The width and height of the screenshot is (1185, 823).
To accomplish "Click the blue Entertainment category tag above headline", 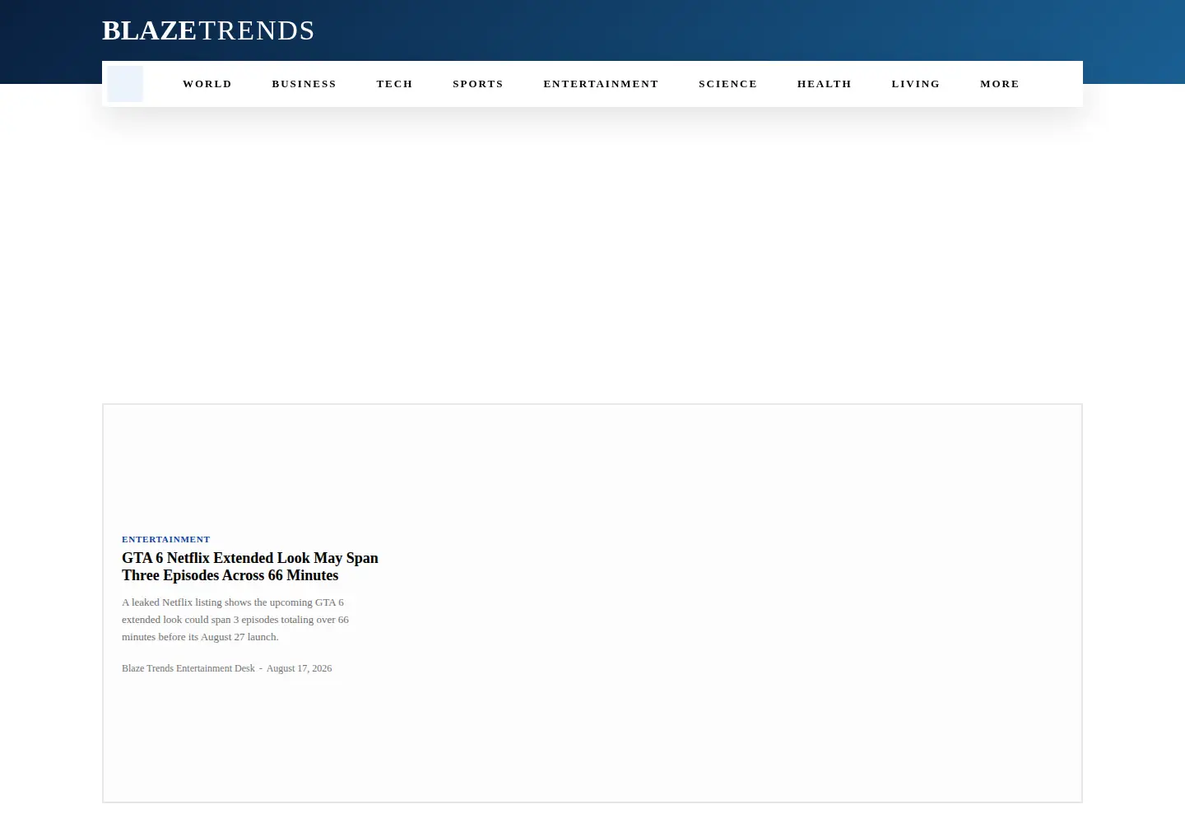I will click(166, 540).
